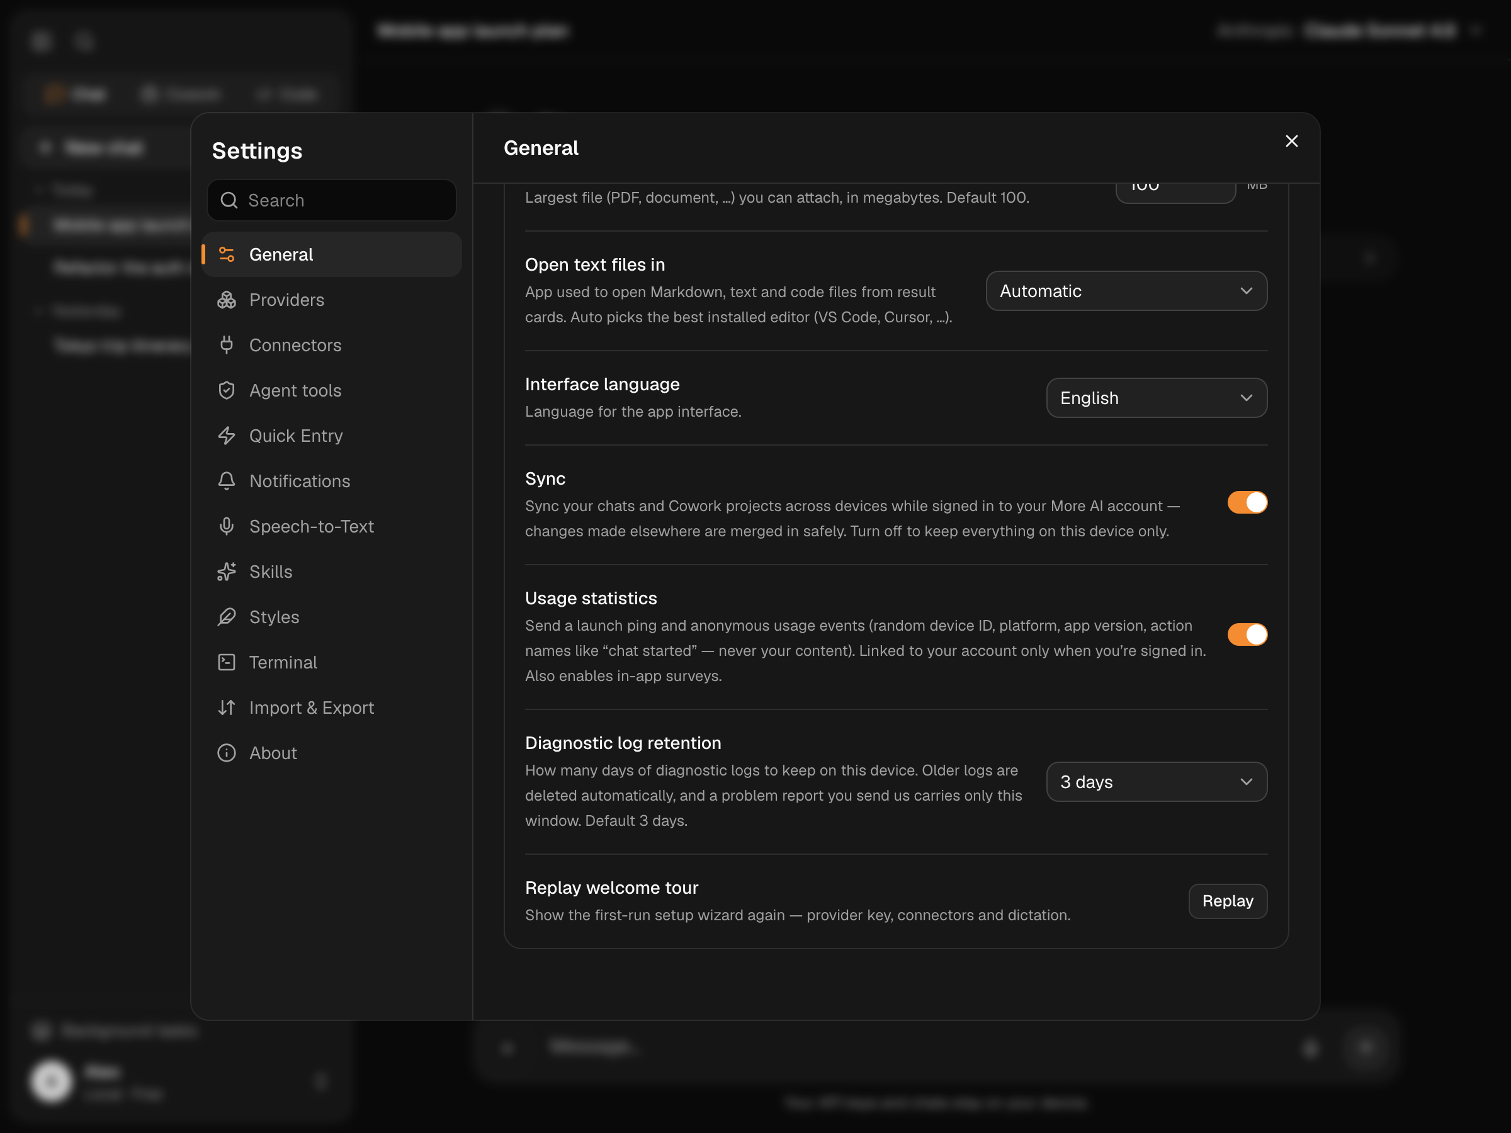Open Styles settings
Screen dimensions: 1511x1133
pos(331,617)
